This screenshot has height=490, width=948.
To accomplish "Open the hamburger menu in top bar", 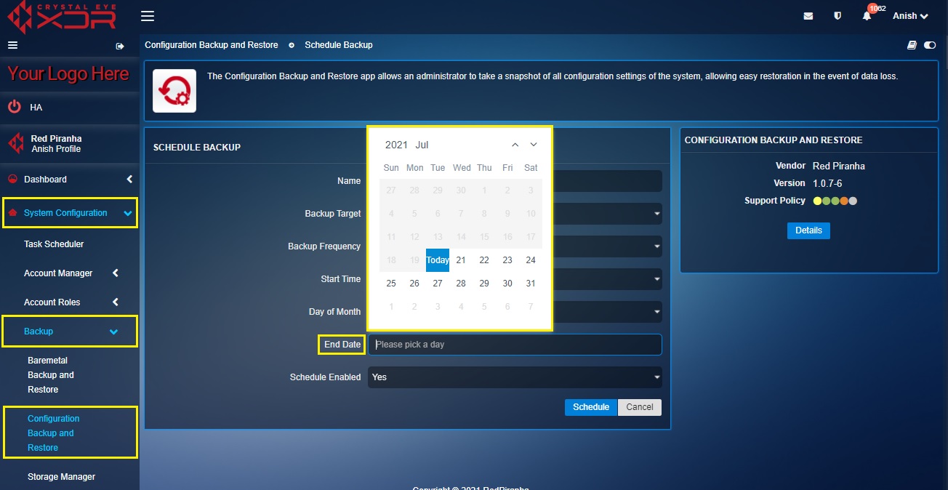I will click(148, 16).
